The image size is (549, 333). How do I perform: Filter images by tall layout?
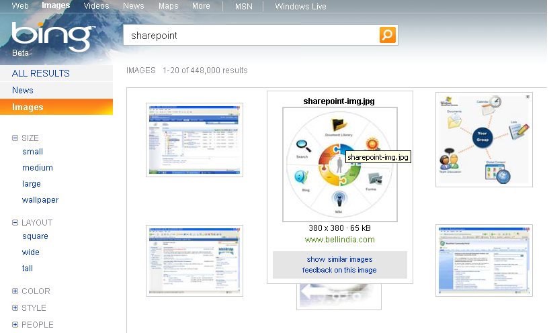(28, 269)
